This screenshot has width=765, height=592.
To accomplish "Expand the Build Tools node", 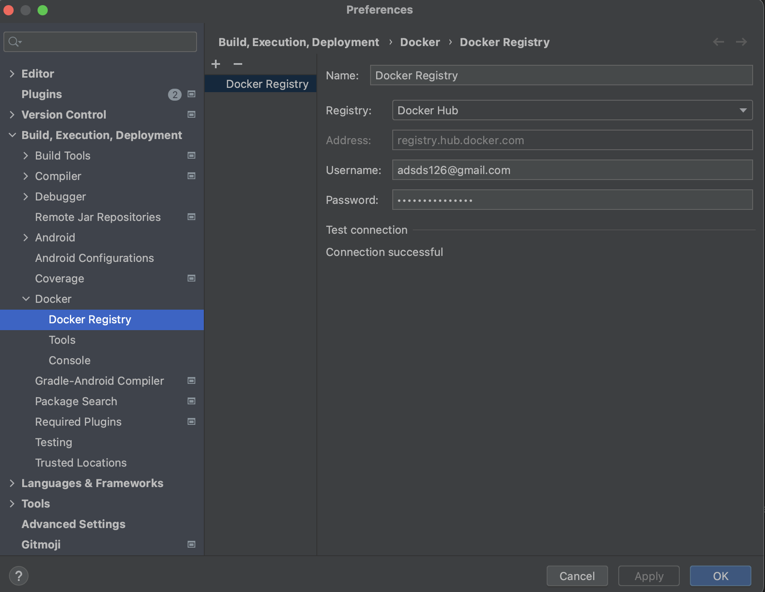I will 26,156.
